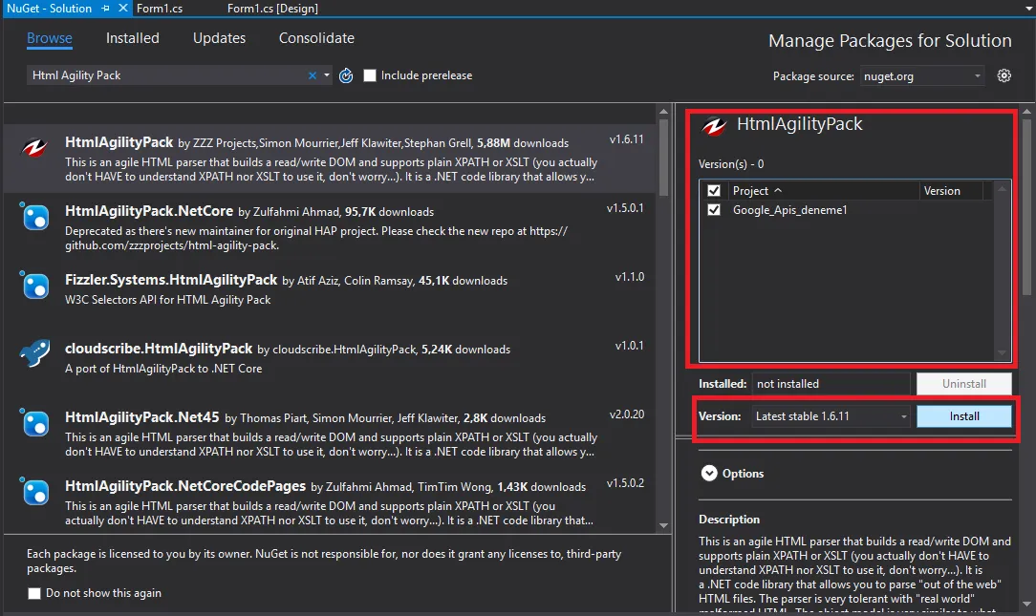Open the document tab list dropdown arrow
The width and height of the screenshot is (1036, 616).
[1026, 9]
